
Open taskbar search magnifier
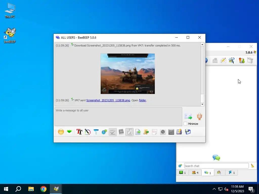tap(18, 189)
